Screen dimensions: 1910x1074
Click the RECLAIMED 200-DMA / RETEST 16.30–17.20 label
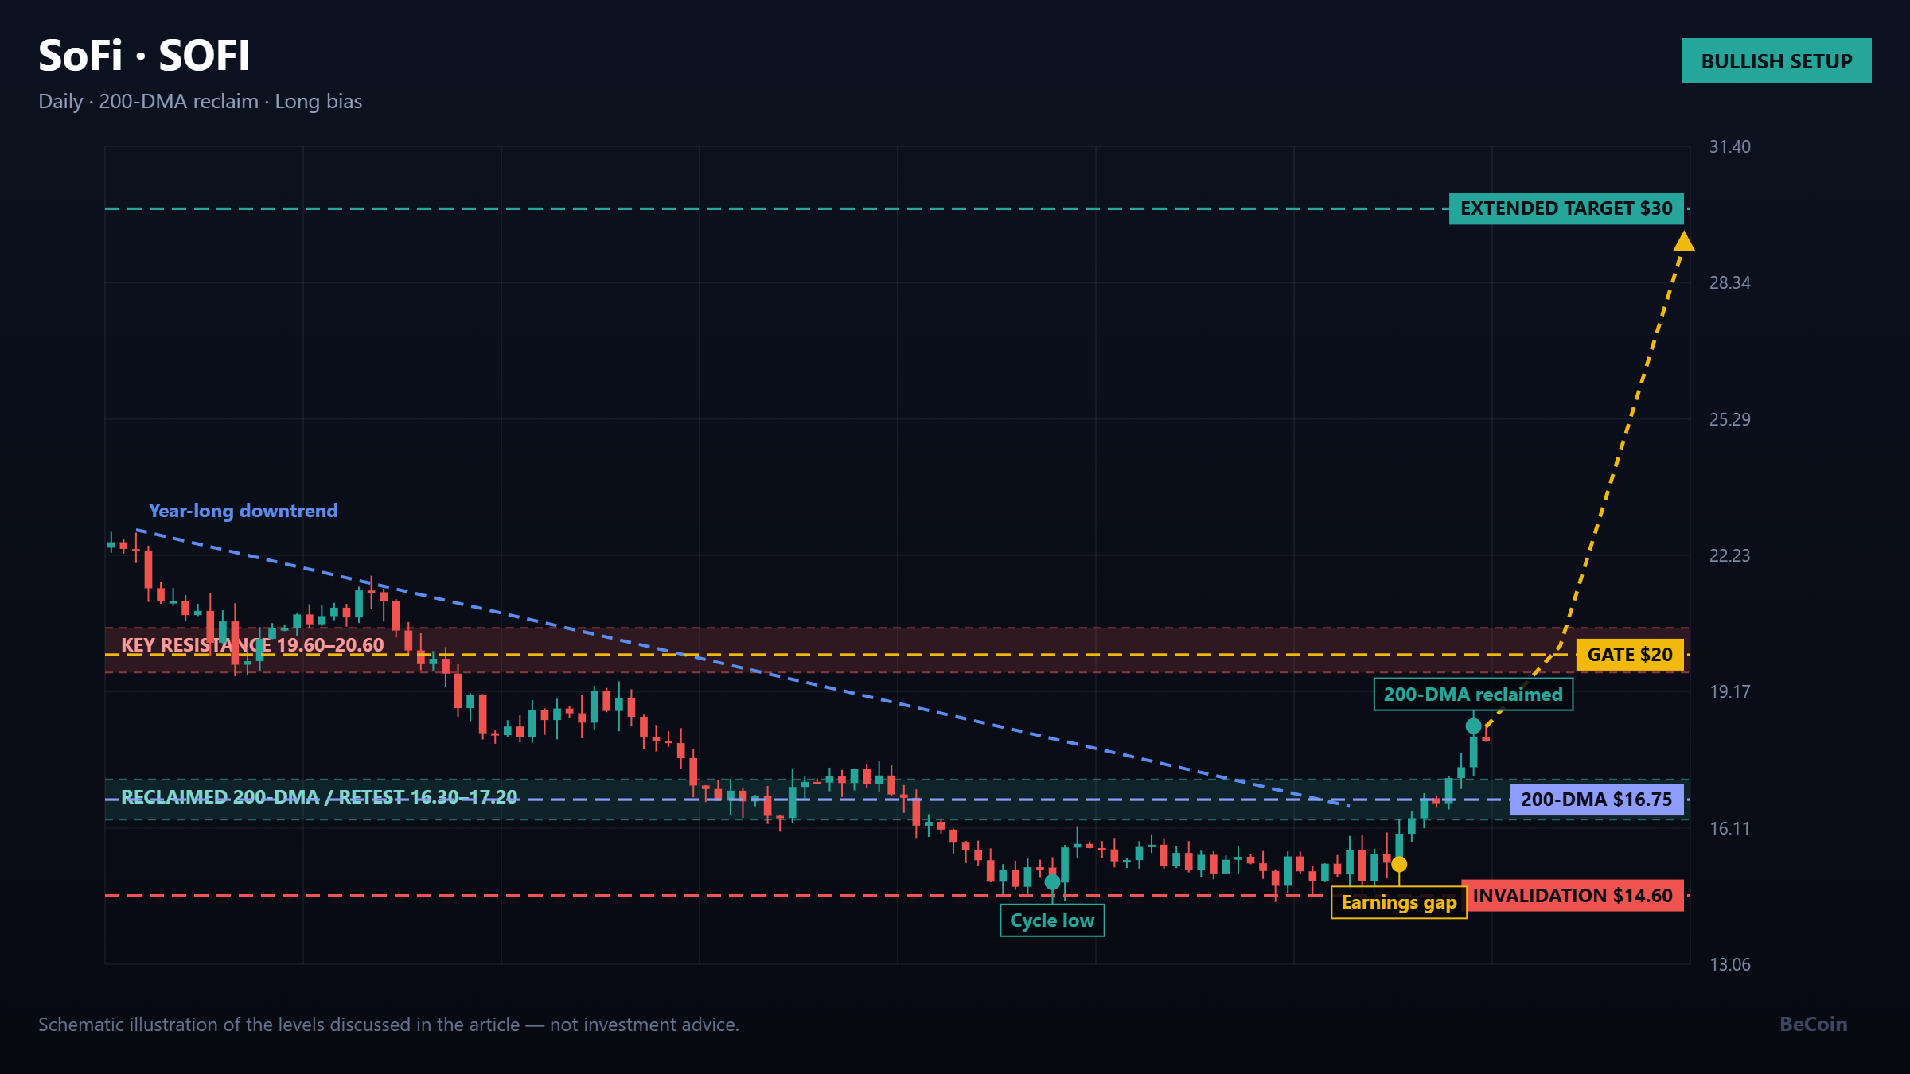tap(319, 797)
